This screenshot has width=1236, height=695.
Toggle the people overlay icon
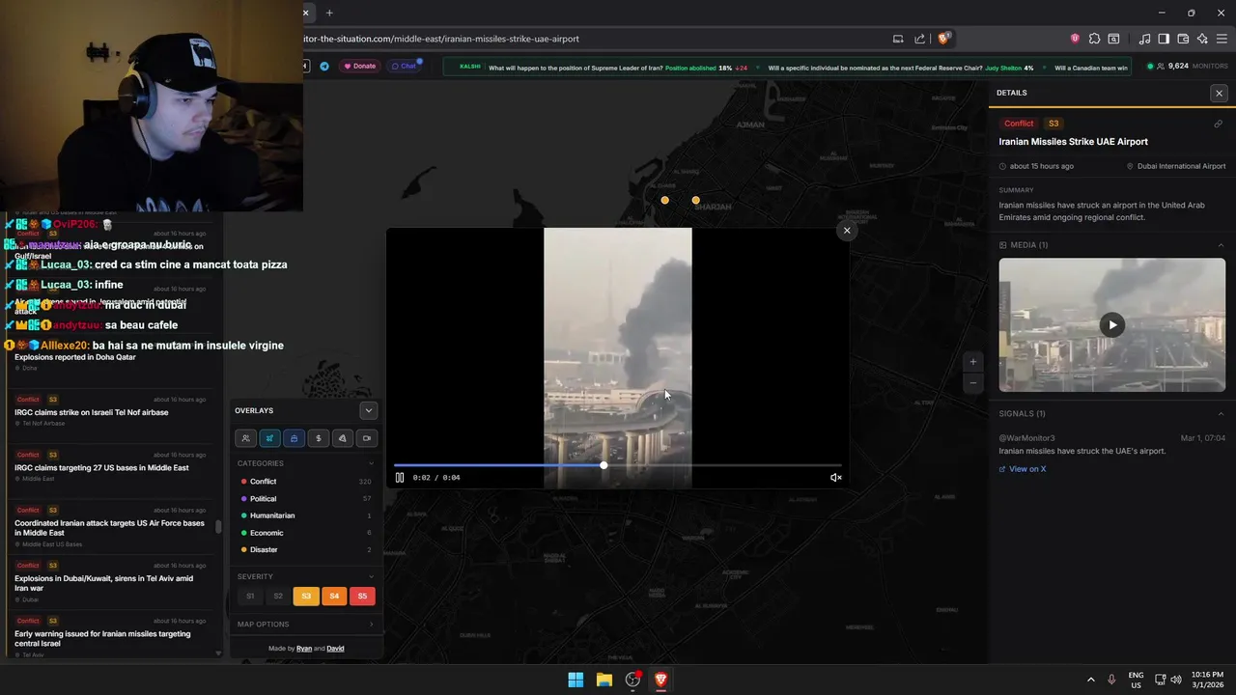(245, 438)
